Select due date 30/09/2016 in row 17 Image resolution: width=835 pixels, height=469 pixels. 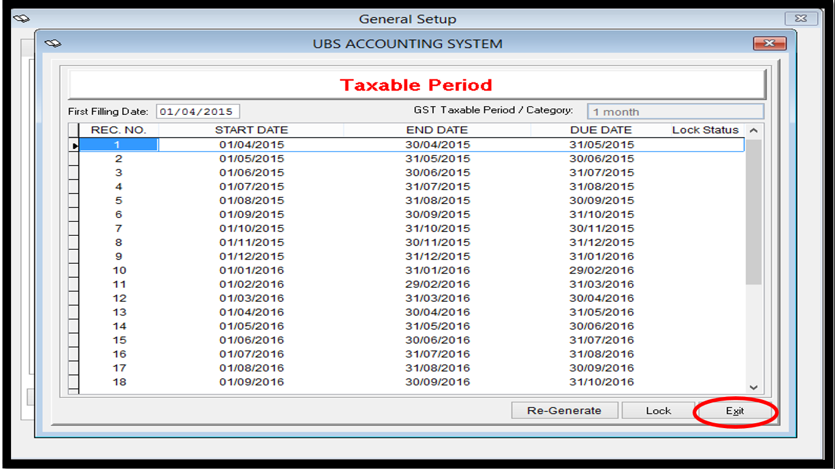[601, 368]
